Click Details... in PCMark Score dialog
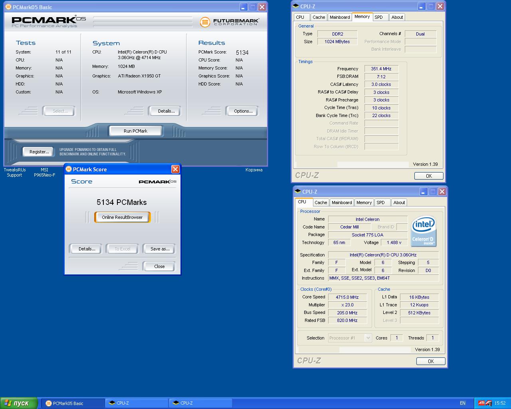 [x=87, y=249]
